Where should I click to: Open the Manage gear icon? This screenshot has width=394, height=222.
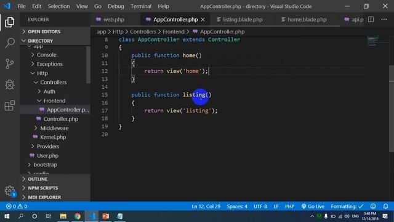10,191
